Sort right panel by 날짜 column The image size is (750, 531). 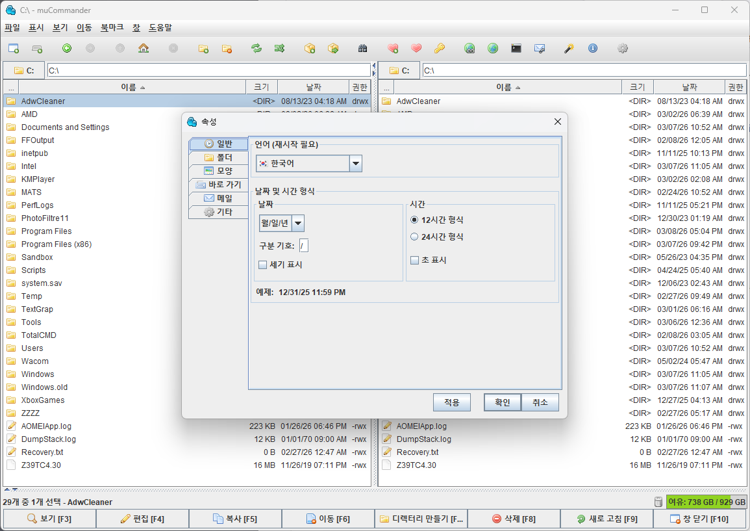coord(689,87)
